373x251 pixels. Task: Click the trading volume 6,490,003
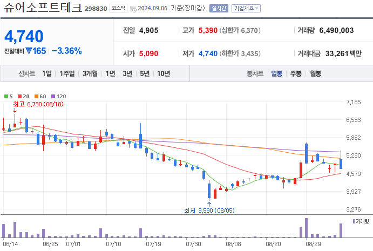tap(336, 30)
